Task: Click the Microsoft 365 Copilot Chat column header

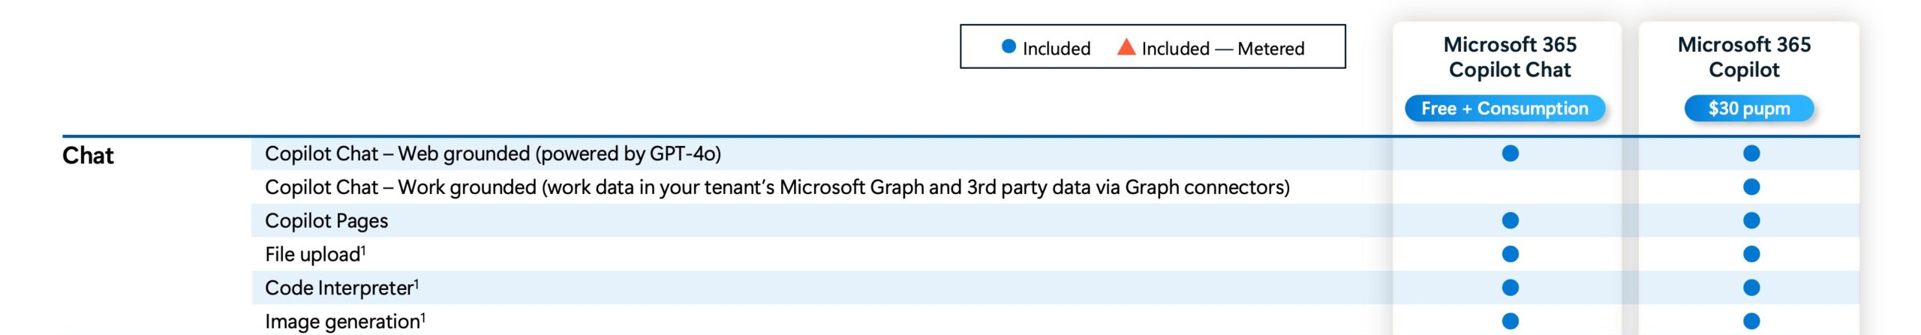Action: 1510,57
